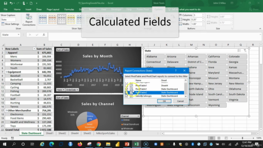
Task: Uncheck PivotTable1 State Dashboard checkbox
Action: [127, 89]
